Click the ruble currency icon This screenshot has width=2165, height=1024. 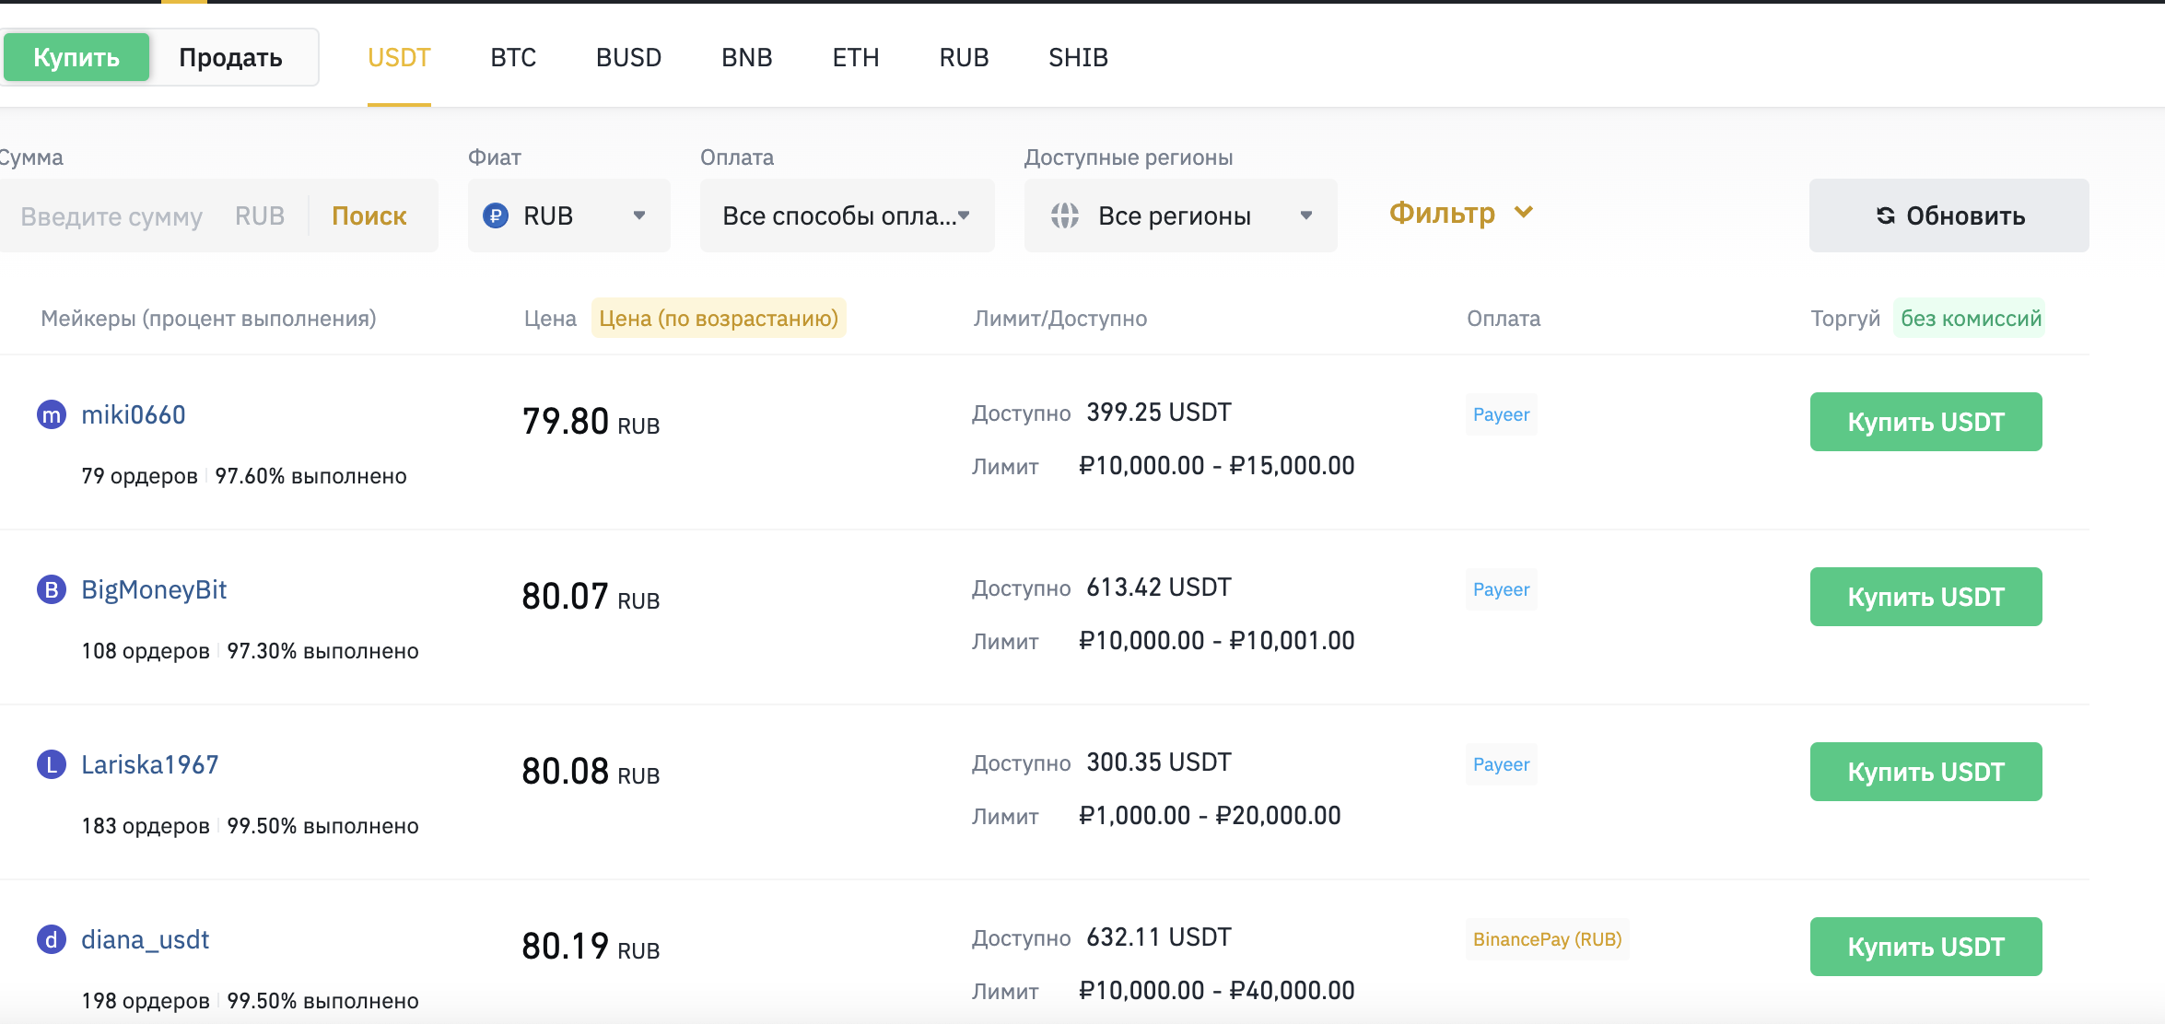(496, 215)
